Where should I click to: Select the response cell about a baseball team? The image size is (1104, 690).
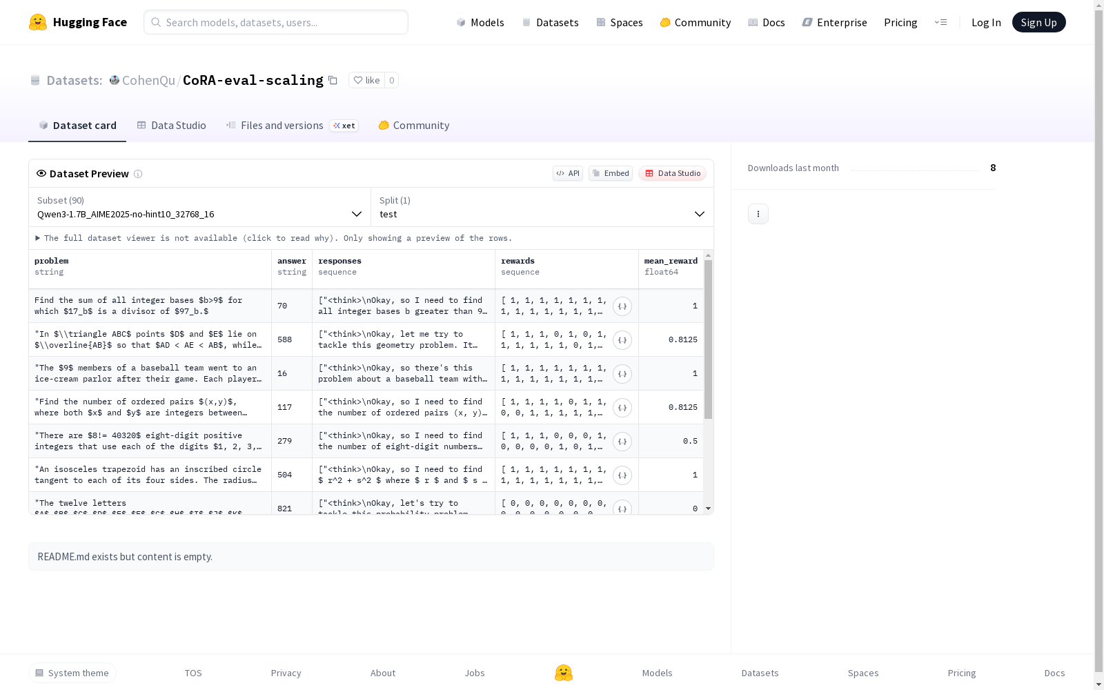pyautogui.click(x=404, y=373)
